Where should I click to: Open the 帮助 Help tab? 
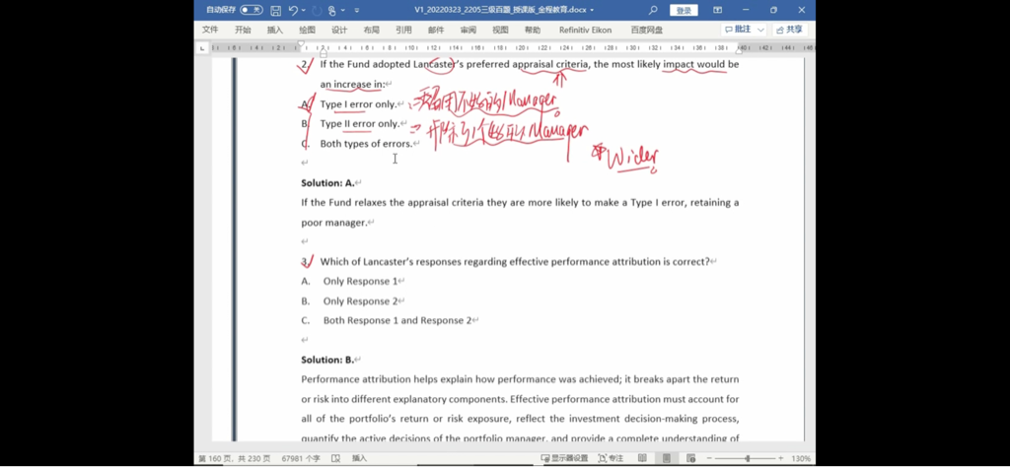533,30
